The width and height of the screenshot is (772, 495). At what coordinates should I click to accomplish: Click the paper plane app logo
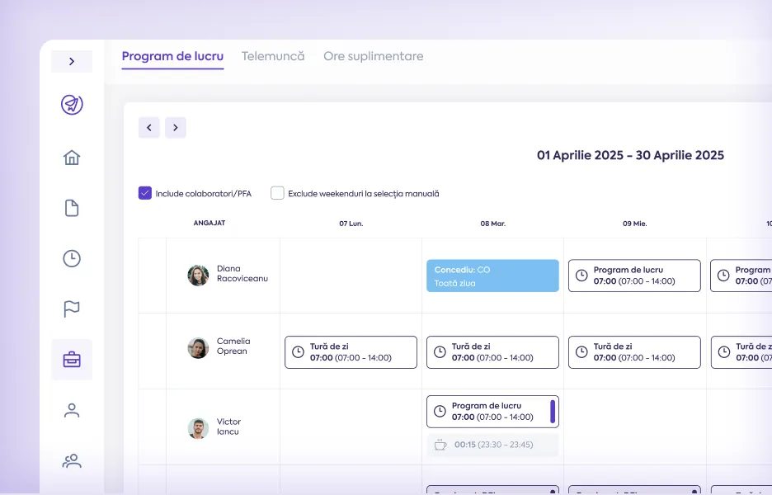[72, 105]
